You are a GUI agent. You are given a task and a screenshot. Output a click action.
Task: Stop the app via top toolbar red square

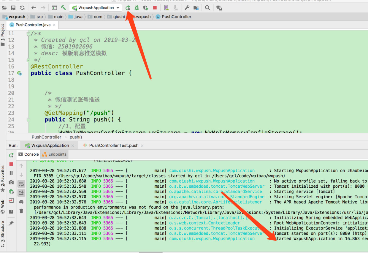pyautogui.click(x=155, y=8)
